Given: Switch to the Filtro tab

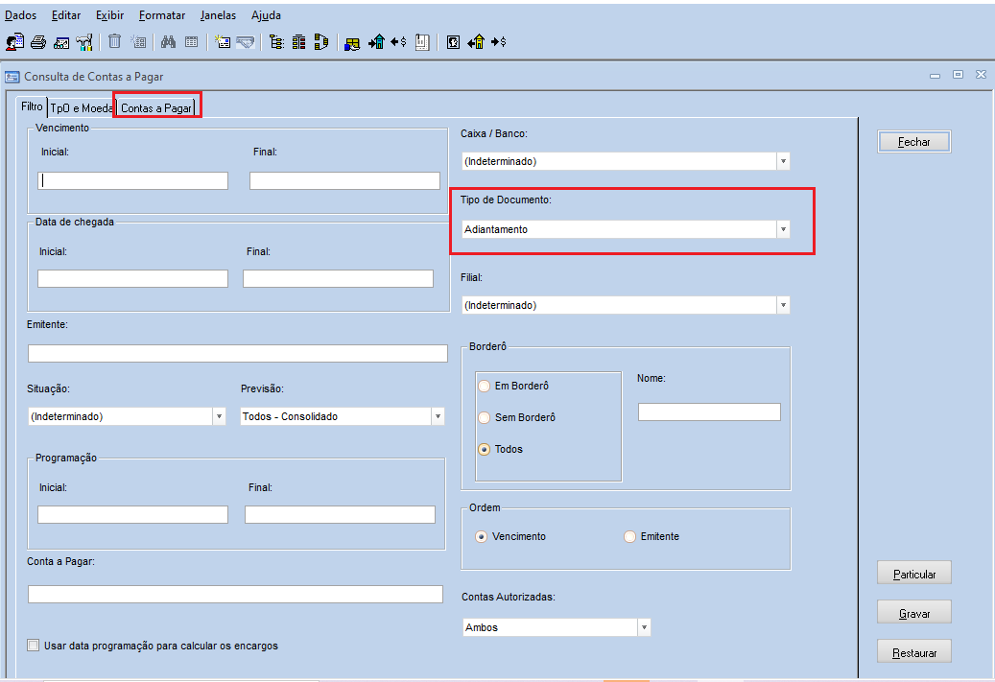Looking at the screenshot, I should pos(32,106).
